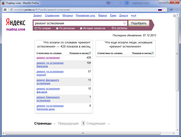Click the site identity globe icon
181x137 pixels.
coord(11,10)
